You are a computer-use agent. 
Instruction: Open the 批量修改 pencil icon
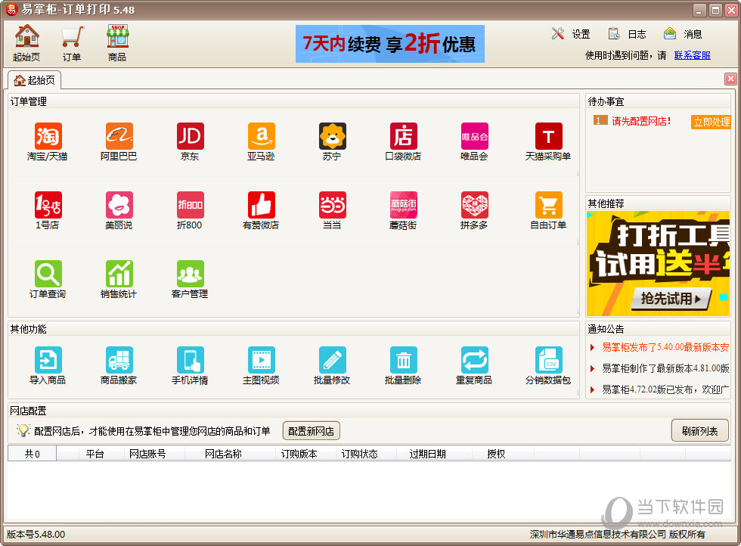click(x=332, y=360)
